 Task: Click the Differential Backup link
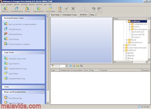[15, 34]
